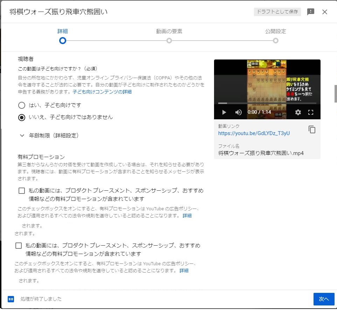Click the dialog vertical scrollbar
The height and width of the screenshot is (310, 337).
(x=335, y=94)
